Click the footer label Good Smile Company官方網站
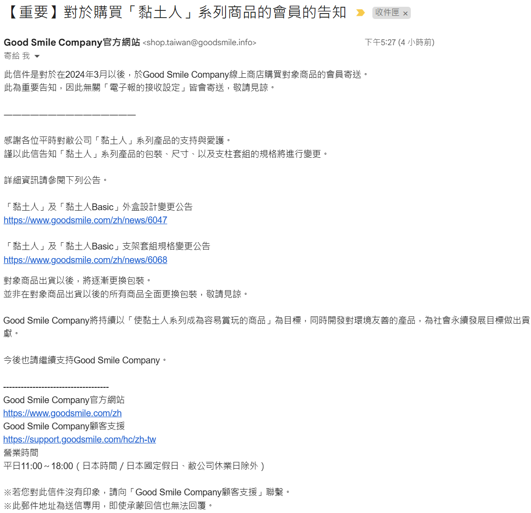Image resolution: width=531 pixels, height=513 pixels. [64, 400]
